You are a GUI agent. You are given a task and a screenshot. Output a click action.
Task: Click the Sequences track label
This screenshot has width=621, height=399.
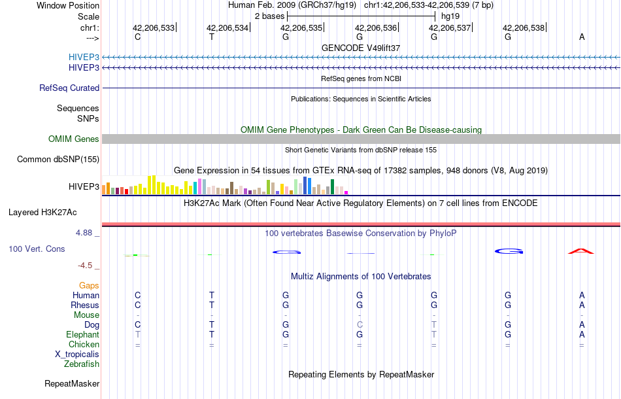coord(78,108)
